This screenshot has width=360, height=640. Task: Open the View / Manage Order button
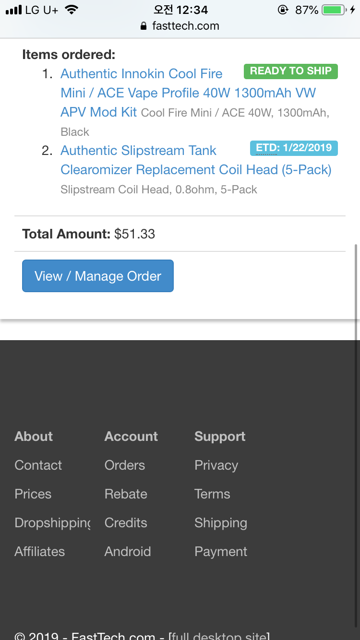(98, 276)
